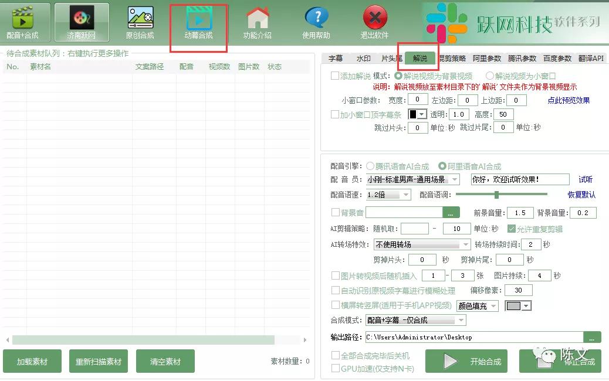Choose 腾讯语音AI合成 engine
Screen dimensions: 609x381
coord(370,166)
